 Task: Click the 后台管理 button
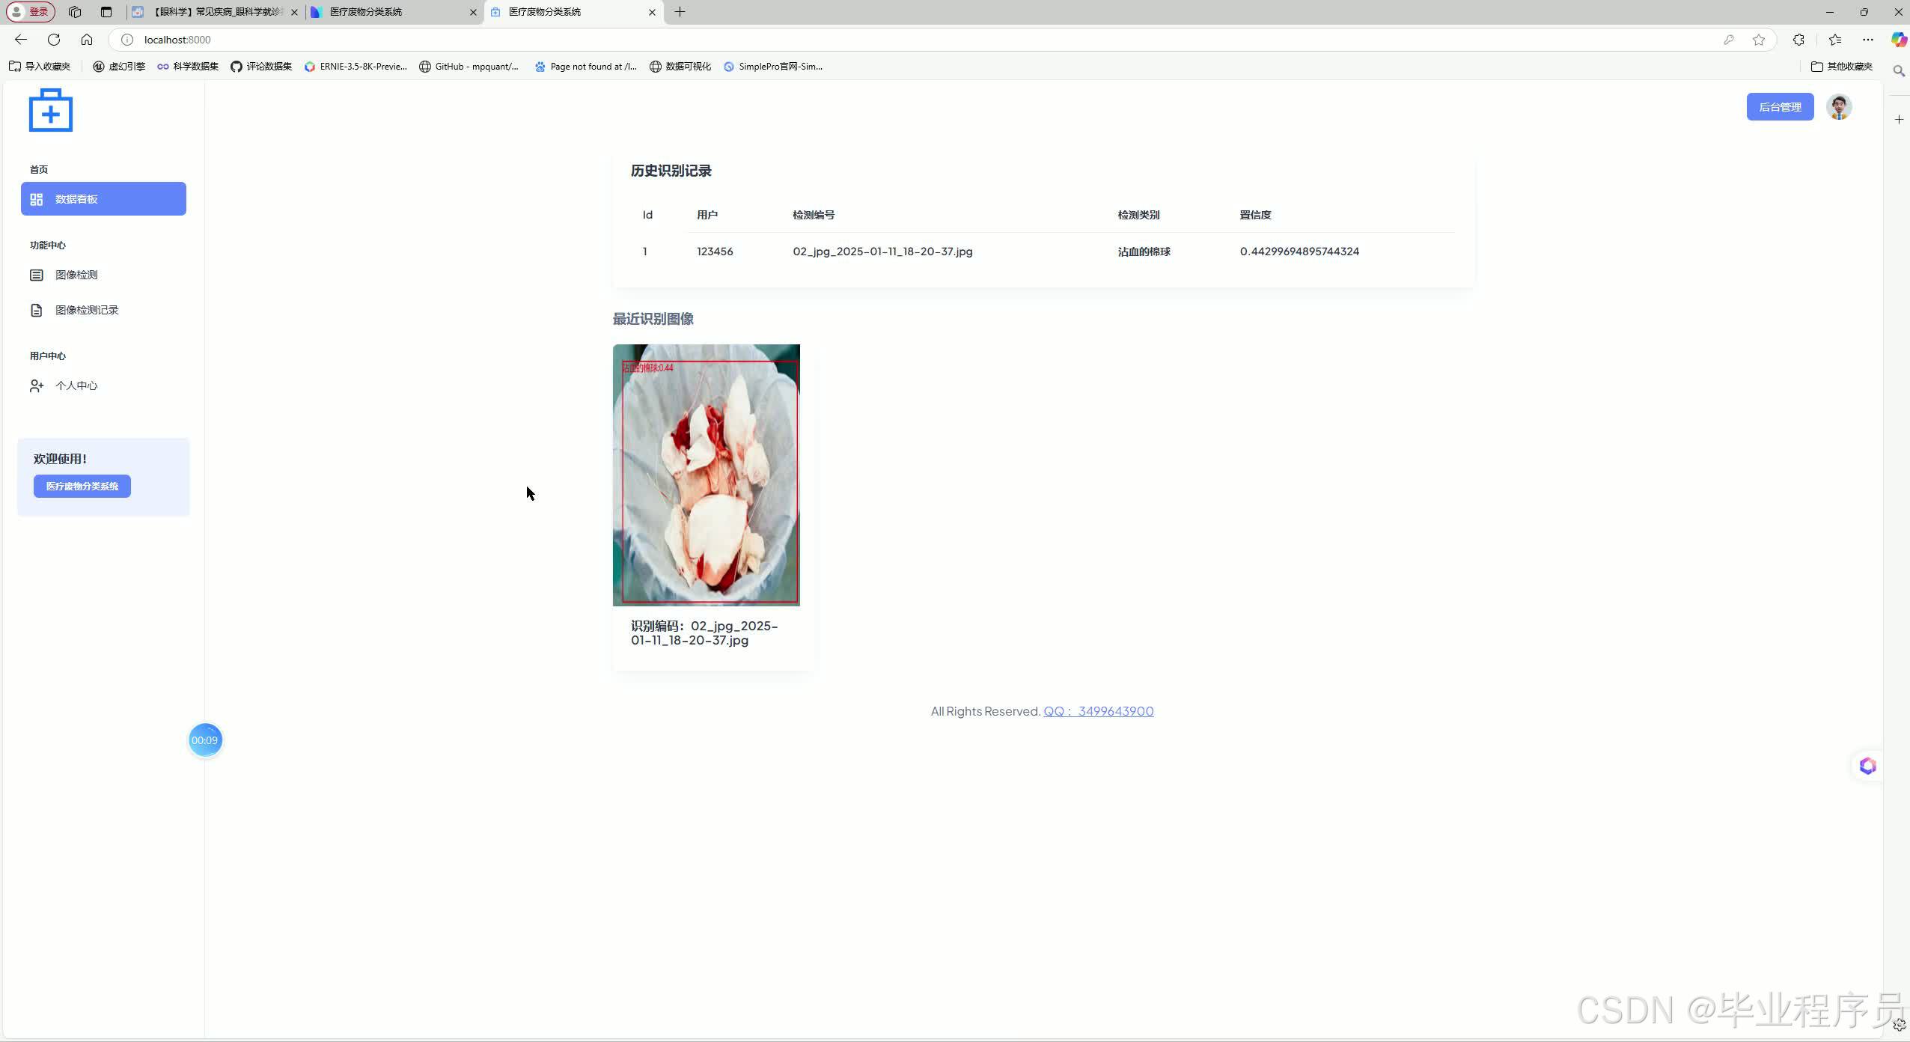1780,107
